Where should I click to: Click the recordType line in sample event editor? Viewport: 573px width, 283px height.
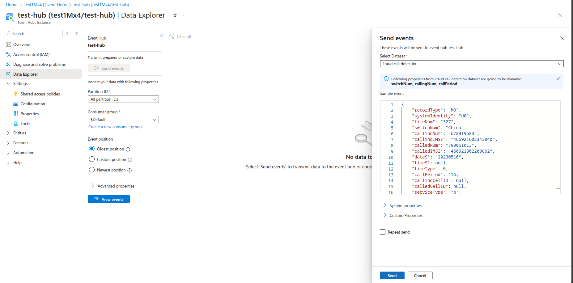click(x=436, y=110)
